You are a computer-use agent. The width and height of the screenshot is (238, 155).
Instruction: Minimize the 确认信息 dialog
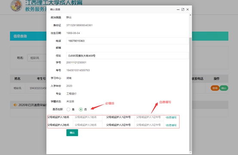pos(178,9)
